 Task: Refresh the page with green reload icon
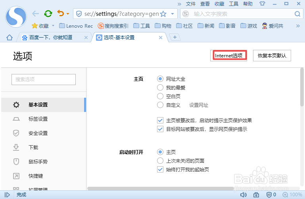click(x=48, y=14)
